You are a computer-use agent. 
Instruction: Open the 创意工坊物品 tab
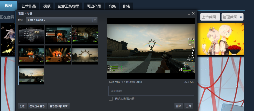(x=69, y=6)
